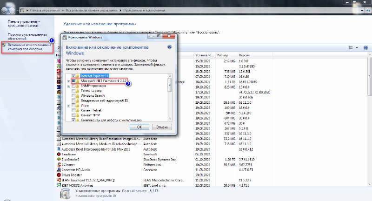
Task: Click the components list scroll-down arrow
Action: (x=170, y=119)
